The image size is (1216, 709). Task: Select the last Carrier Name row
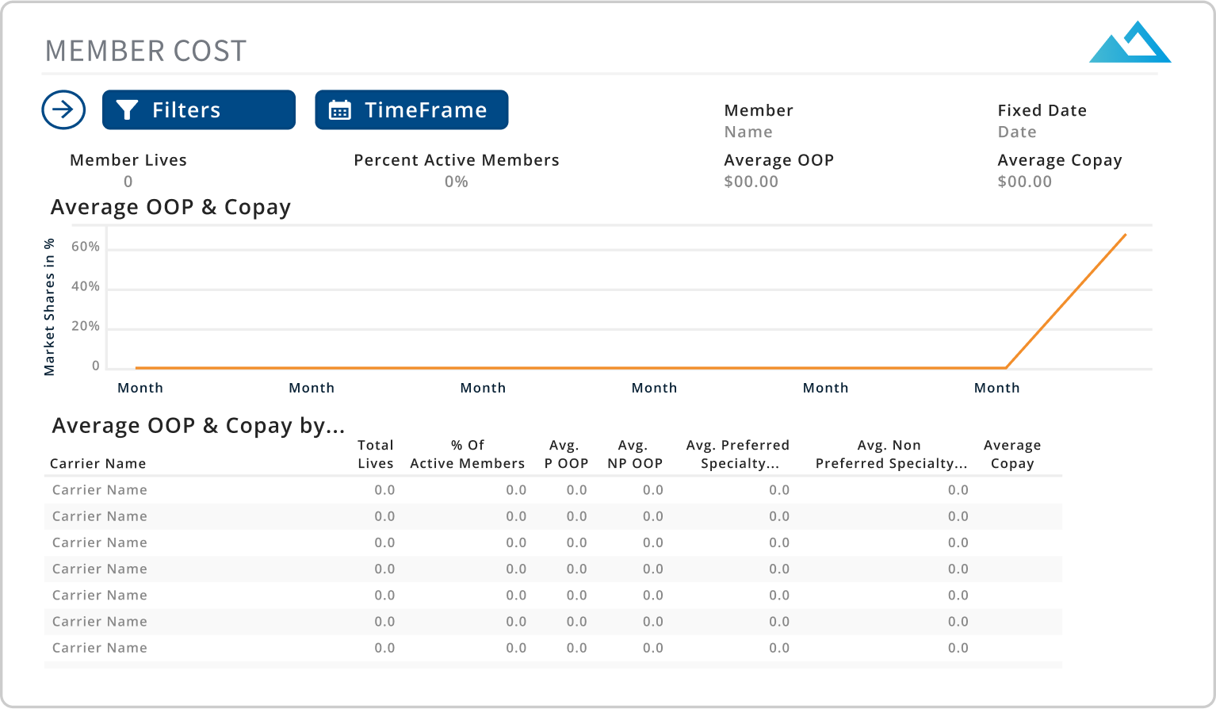[100, 648]
